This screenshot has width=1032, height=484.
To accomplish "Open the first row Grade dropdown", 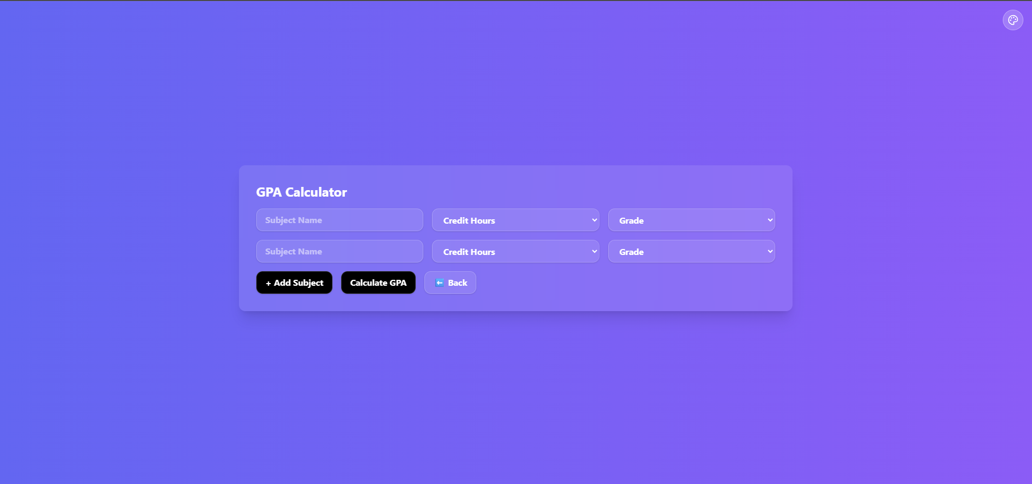I will [x=691, y=220].
